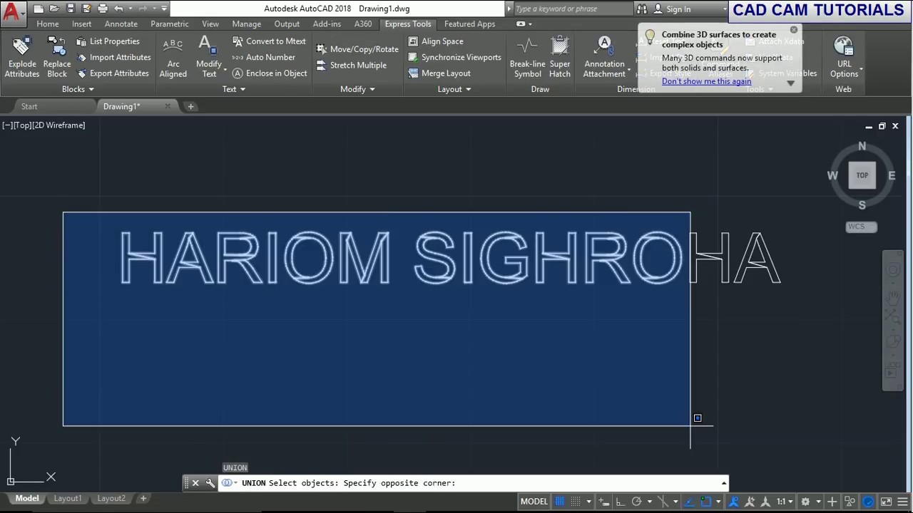Toggle the drawing grid display in status bar
This screenshot has height=513, width=913.
click(560, 502)
